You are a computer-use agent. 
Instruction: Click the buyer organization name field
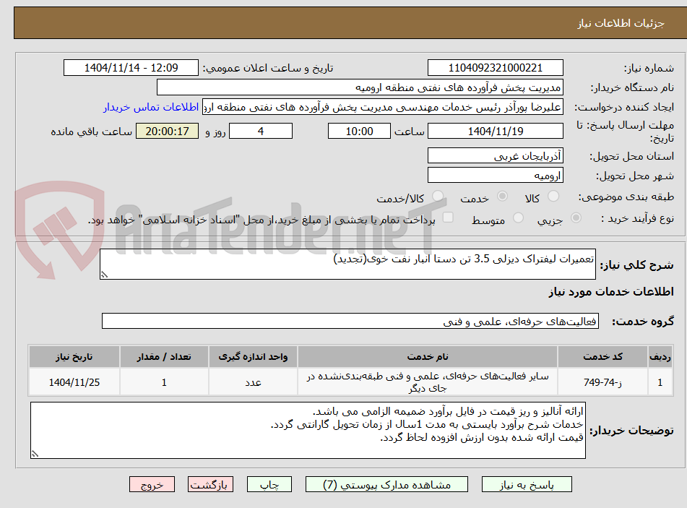point(360,87)
